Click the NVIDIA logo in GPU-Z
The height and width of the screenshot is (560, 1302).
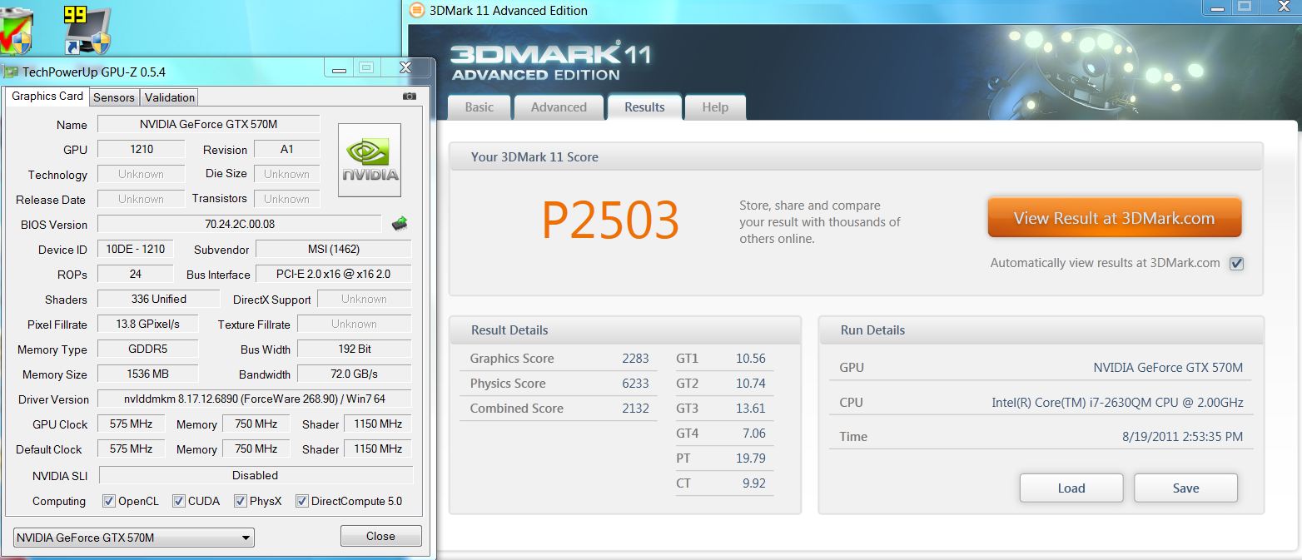[370, 161]
